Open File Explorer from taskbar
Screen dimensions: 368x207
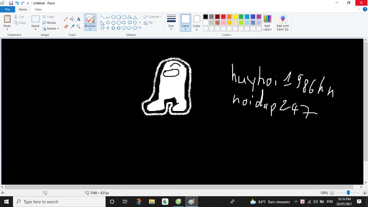(x=152, y=202)
